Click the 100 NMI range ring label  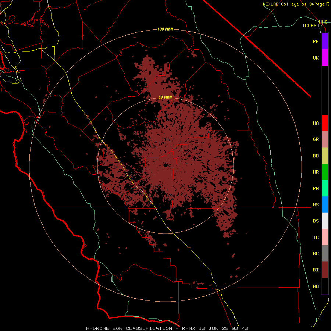pyautogui.click(x=165, y=29)
